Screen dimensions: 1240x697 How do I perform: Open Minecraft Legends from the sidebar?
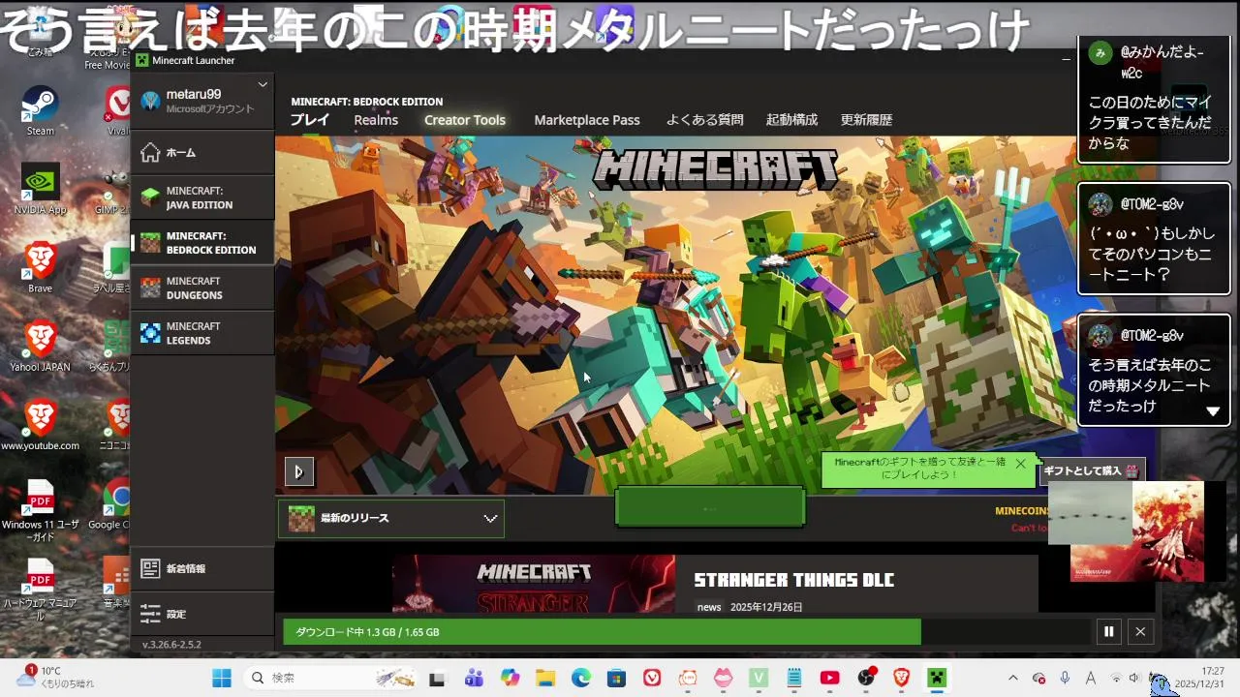201,333
